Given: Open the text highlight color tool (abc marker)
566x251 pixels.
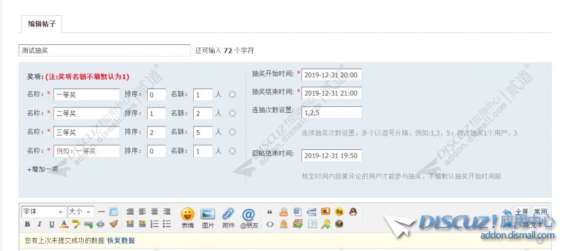Looking at the screenshot, I should tap(76, 224).
